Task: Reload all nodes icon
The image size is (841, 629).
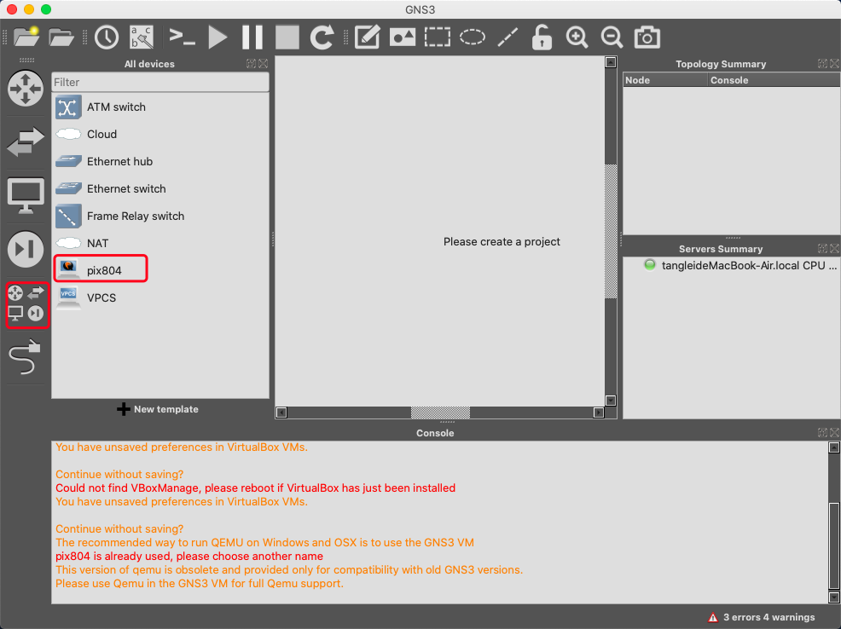Action: tap(322, 38)
